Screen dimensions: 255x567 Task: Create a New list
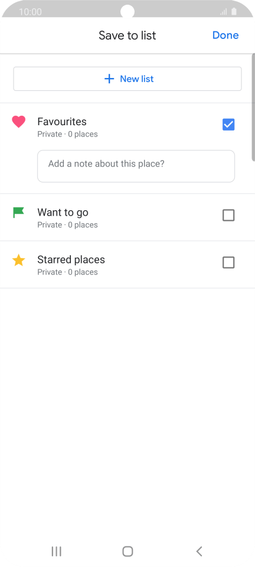127,79
